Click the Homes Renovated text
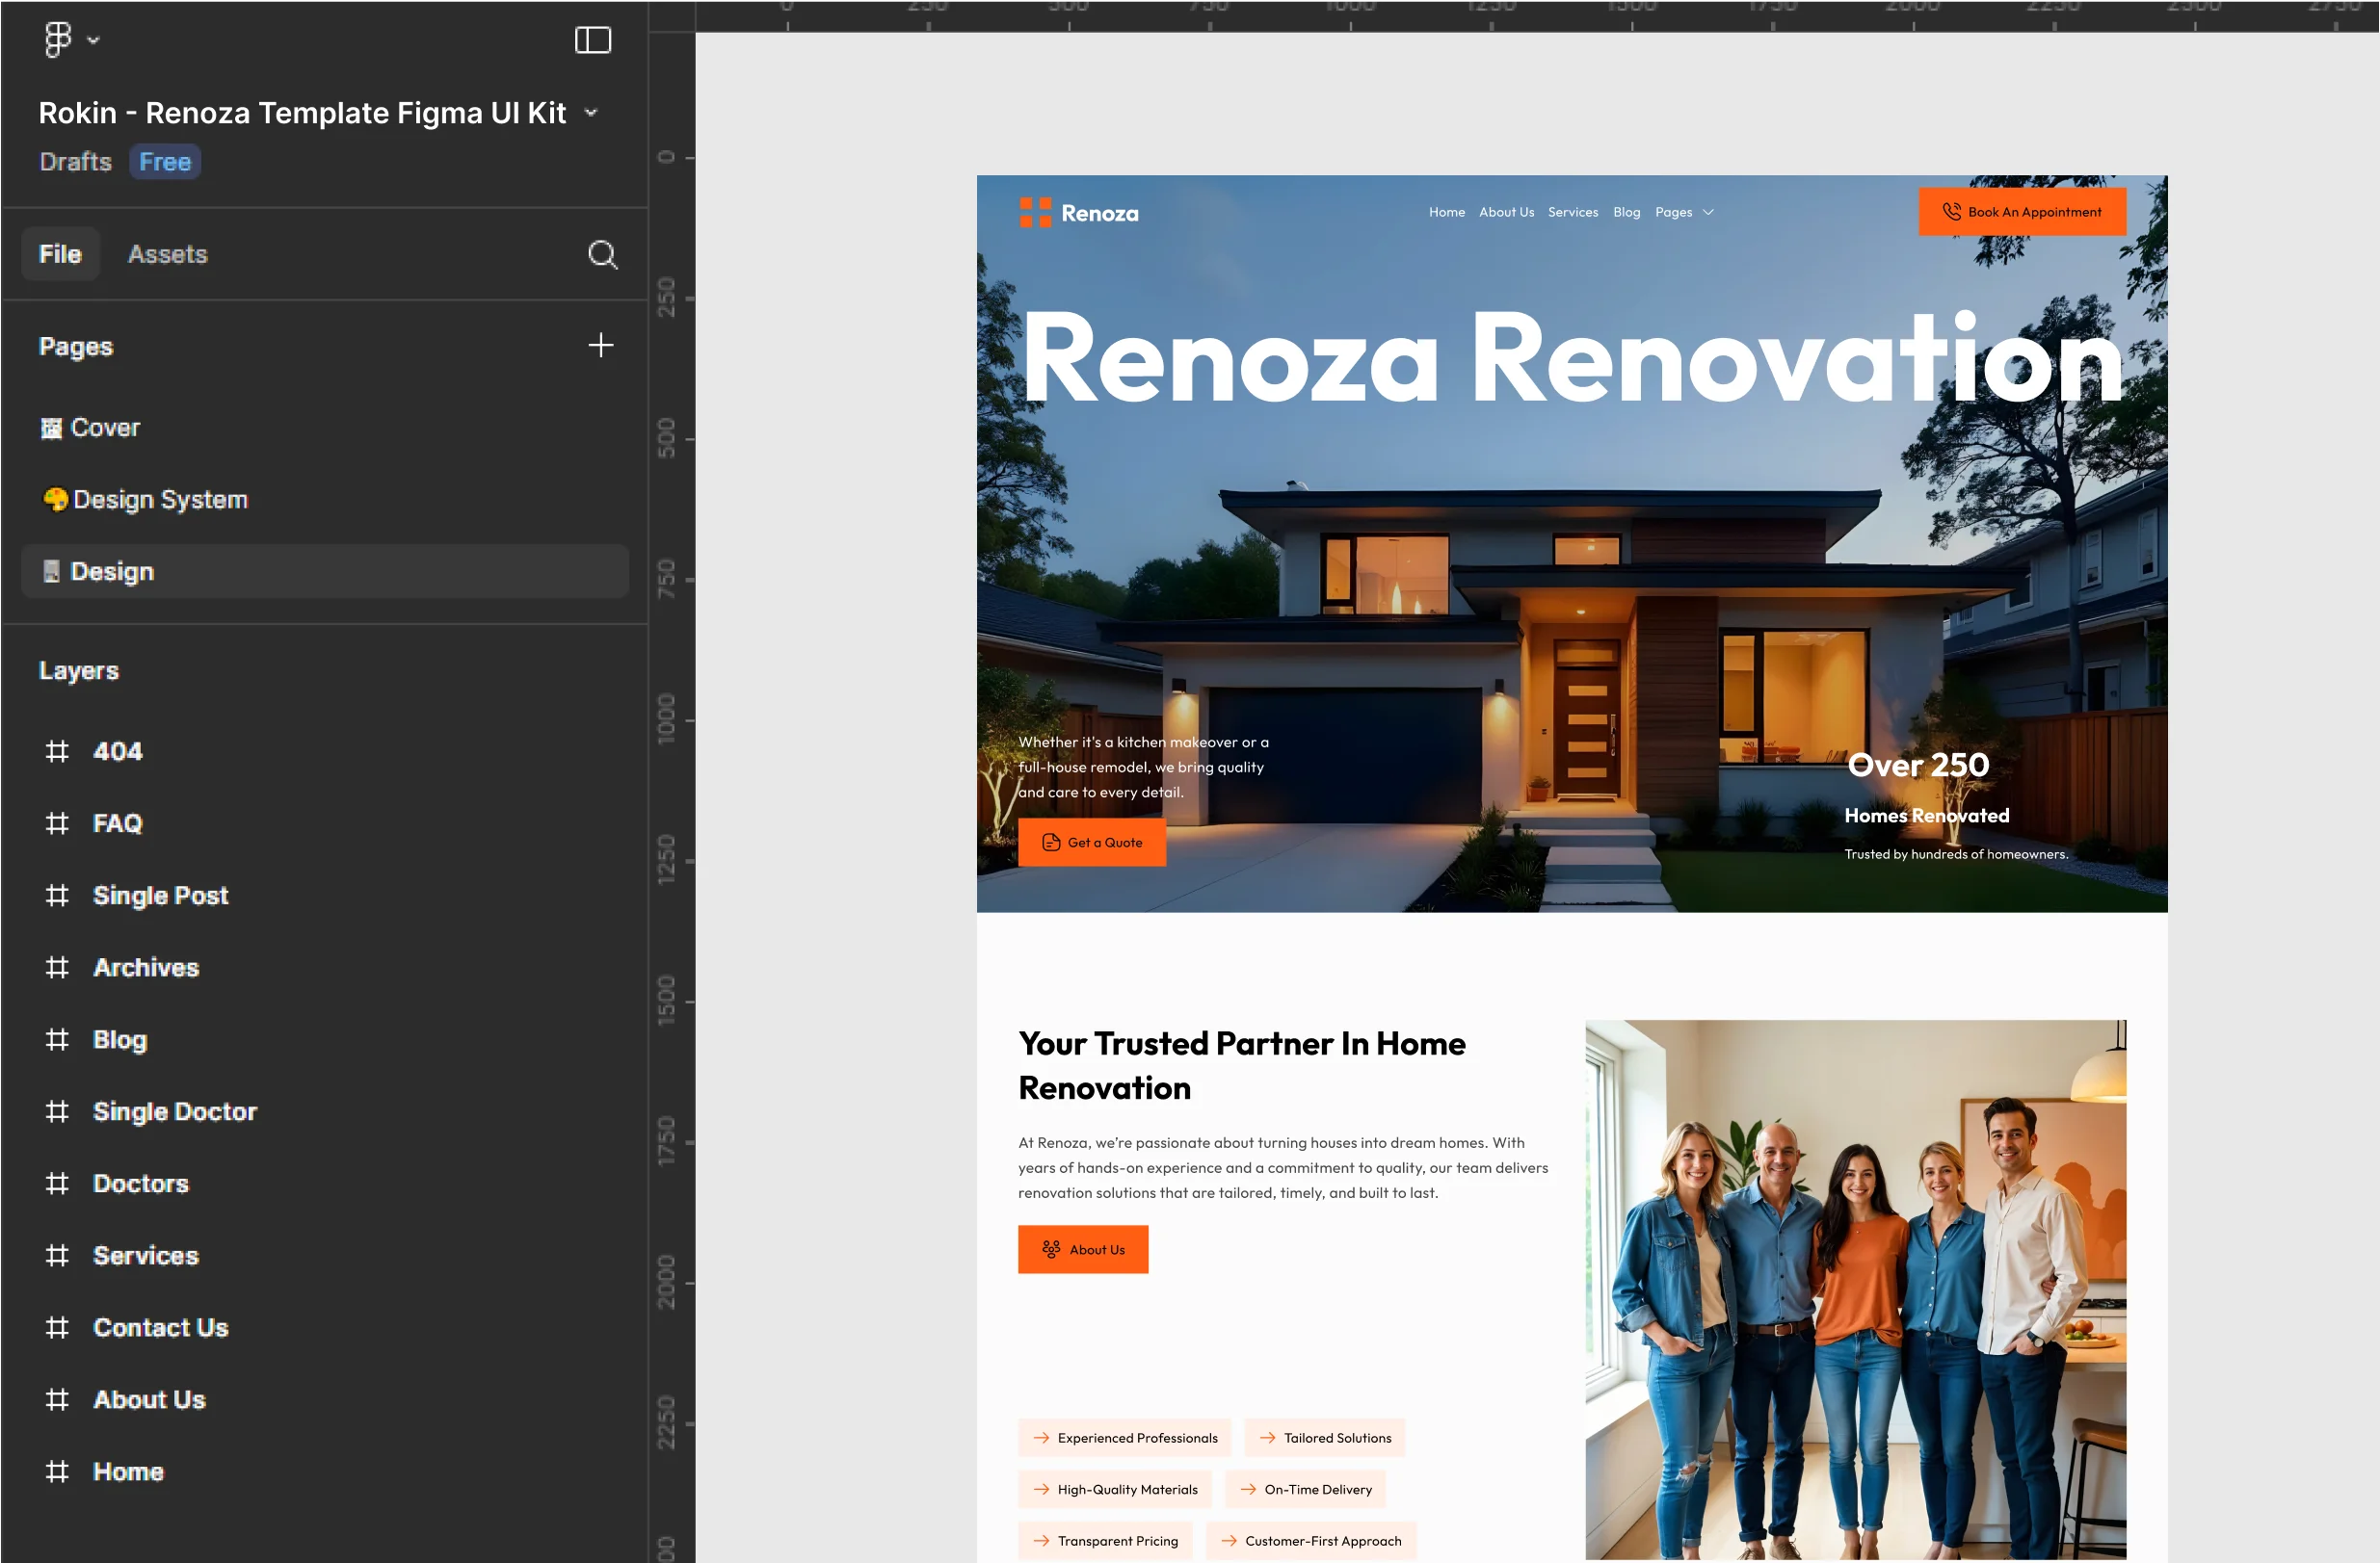This screenshot has height=1563, width=2380. coord(1926,816)
